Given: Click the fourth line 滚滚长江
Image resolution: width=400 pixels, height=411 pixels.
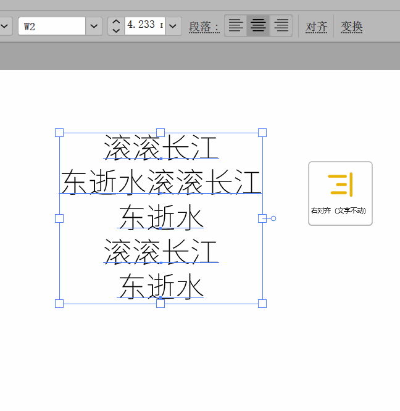Looking at the screenshot, I should tap(161, 251).
